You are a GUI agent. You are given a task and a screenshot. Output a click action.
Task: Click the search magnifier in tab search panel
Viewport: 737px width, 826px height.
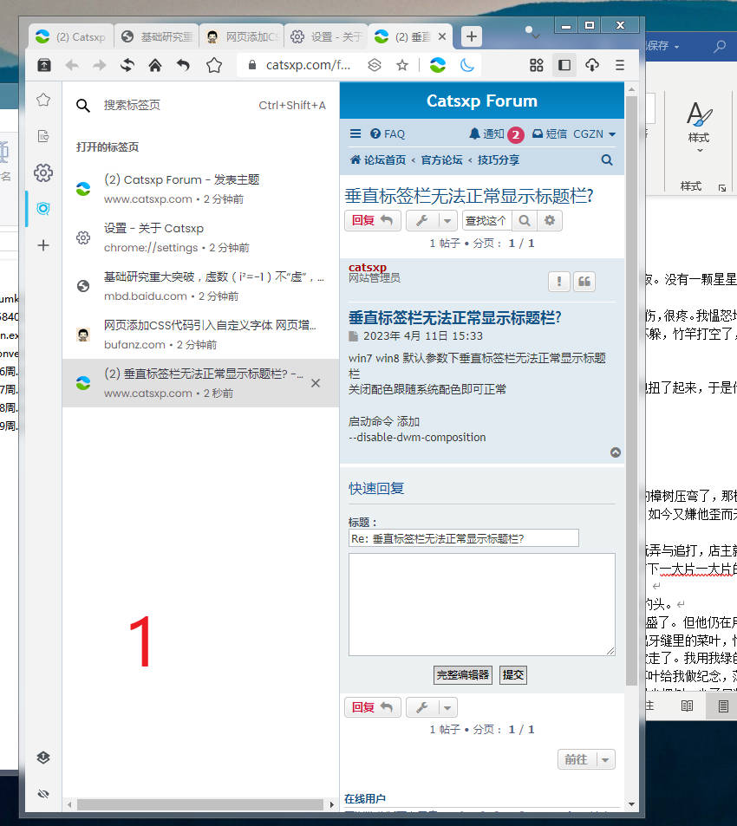82,106
